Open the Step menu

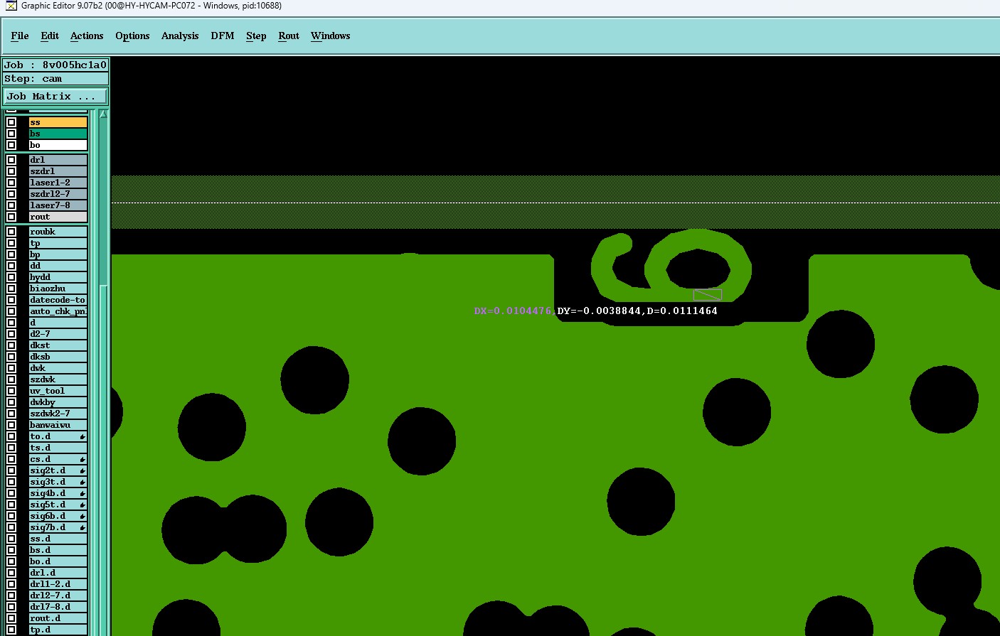[x=256, y=36]
